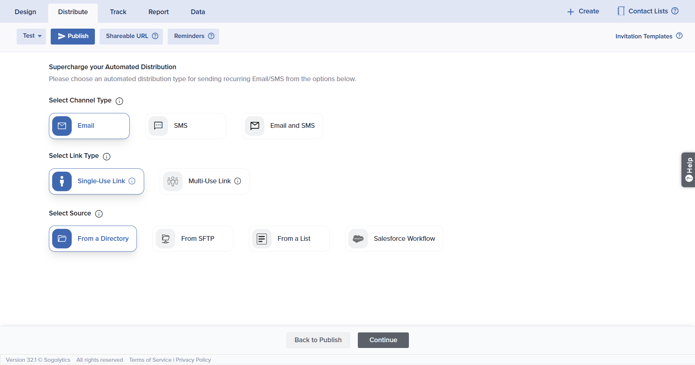Click the info icon on Single-Use Link
This screenshot has height=365, width=695.
132,181
